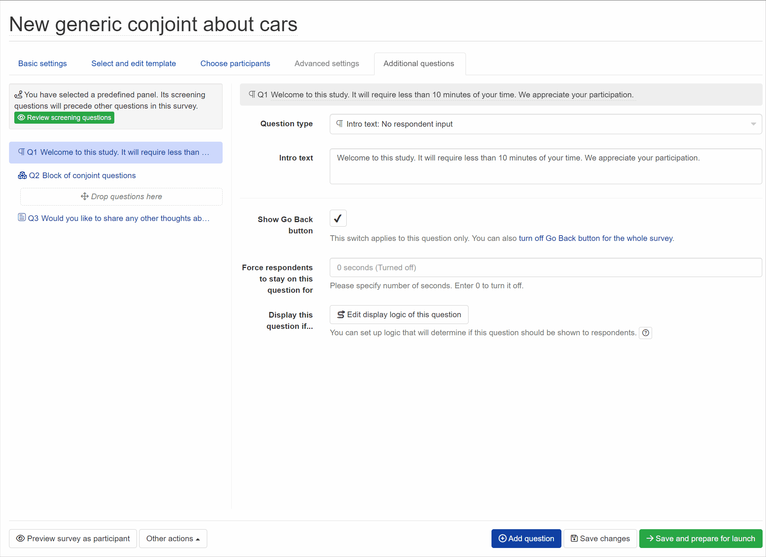Click Save changes button
This screenshot has width=766, height=557.
tap(600, 539)
